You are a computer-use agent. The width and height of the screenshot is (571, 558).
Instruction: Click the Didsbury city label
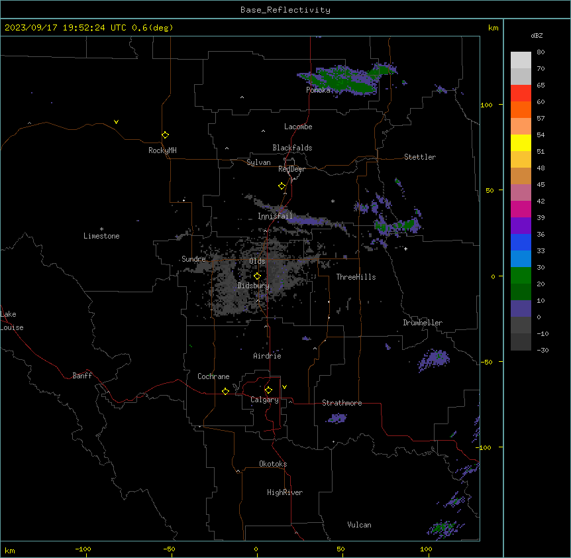coord(254,286)
